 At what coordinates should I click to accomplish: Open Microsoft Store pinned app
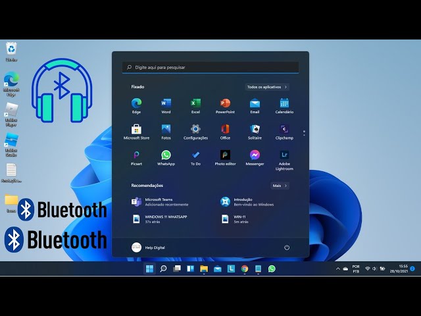(x=136, y=132)
